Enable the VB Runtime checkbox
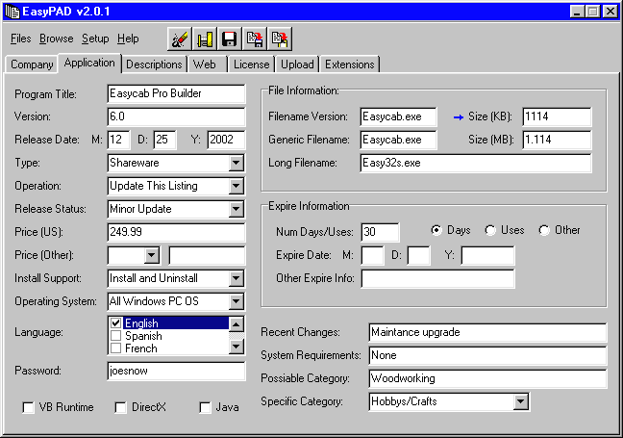Image resolution: width=623 pixels, height=438 pixels. pyautogui.click(x=28, y=407)
